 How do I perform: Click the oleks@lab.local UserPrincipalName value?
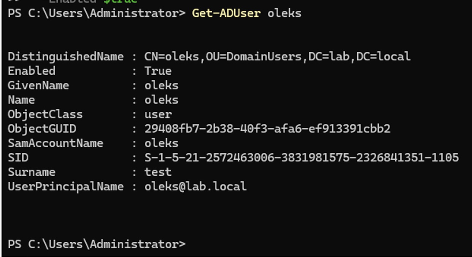(196, 187)
